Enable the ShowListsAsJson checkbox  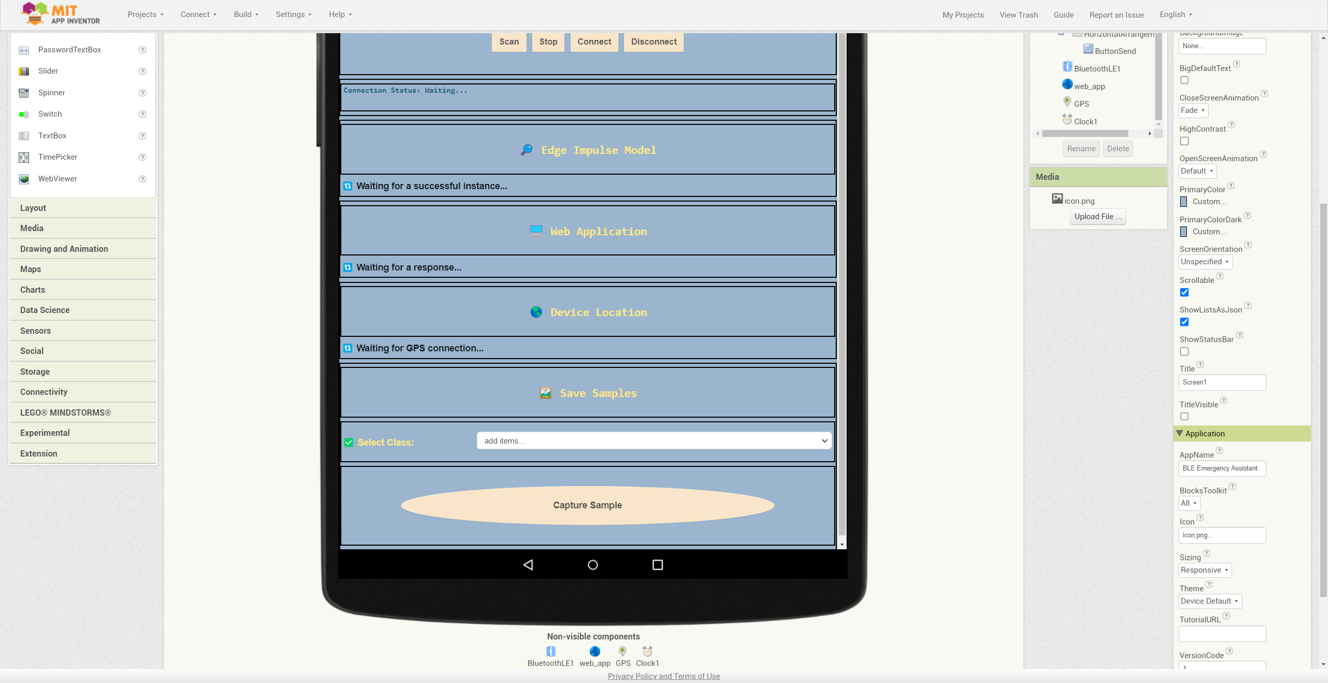1184,322
